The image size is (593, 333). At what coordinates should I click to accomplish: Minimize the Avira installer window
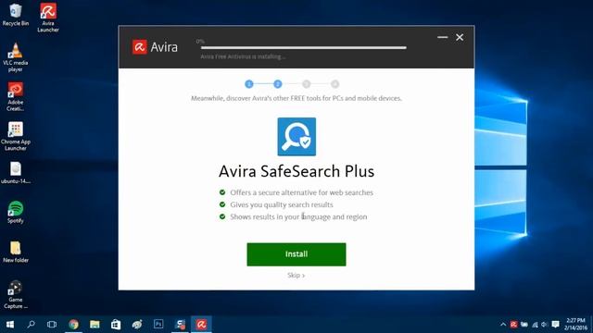[443, 37]
